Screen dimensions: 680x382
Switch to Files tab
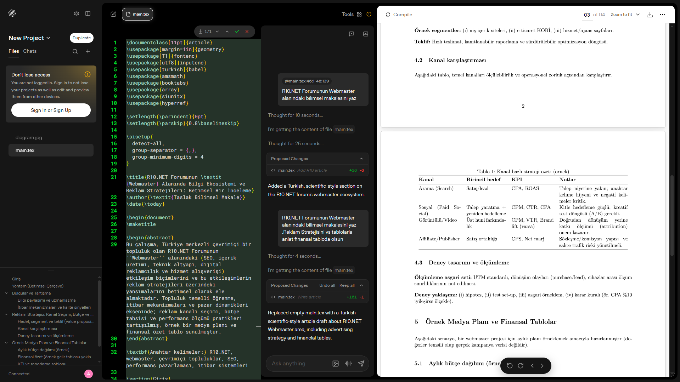pos(14,51)
